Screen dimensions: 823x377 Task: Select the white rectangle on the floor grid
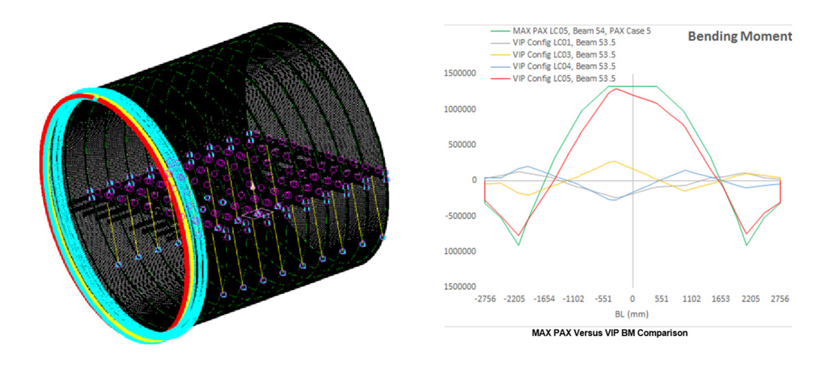pos(257,215)
